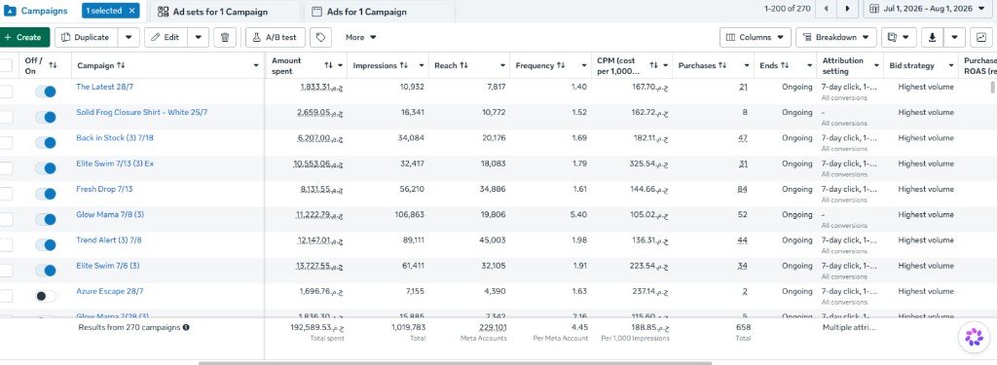Open Glow Mama 7/8 (3) campaign link
997x365 pixels.
110,214
